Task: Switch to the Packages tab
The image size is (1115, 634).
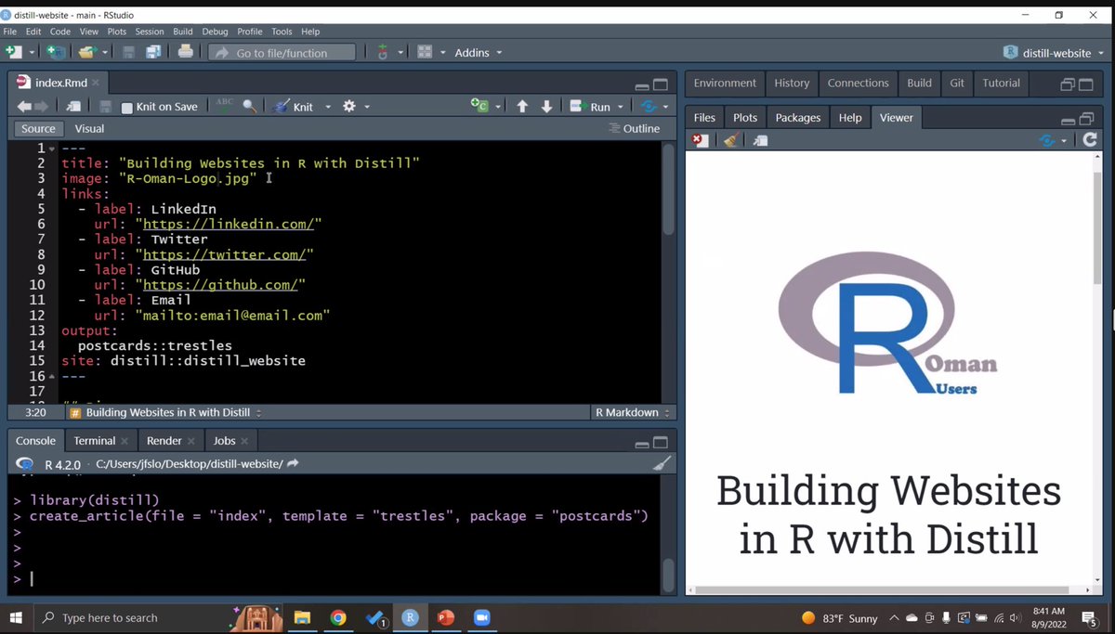Action: point(798,118)
